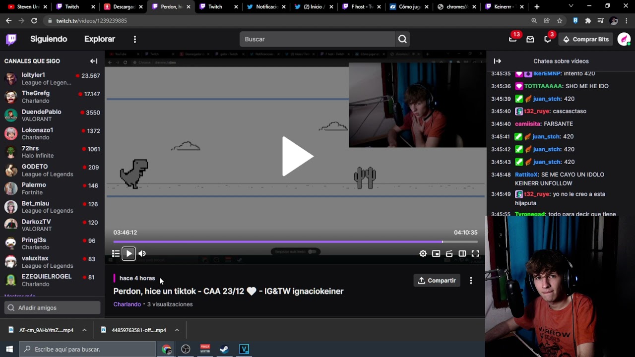The width and height of the screenshot is (635, 357).
Task: Open DuendePablo channel in sidebar
Action: [52, 116]
